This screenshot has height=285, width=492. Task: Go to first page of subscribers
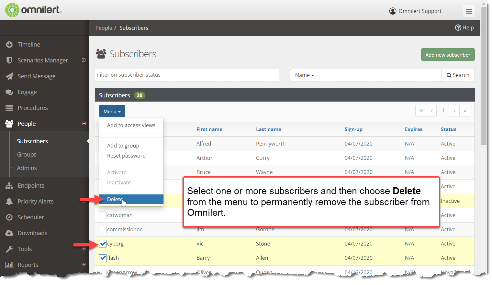421,111
